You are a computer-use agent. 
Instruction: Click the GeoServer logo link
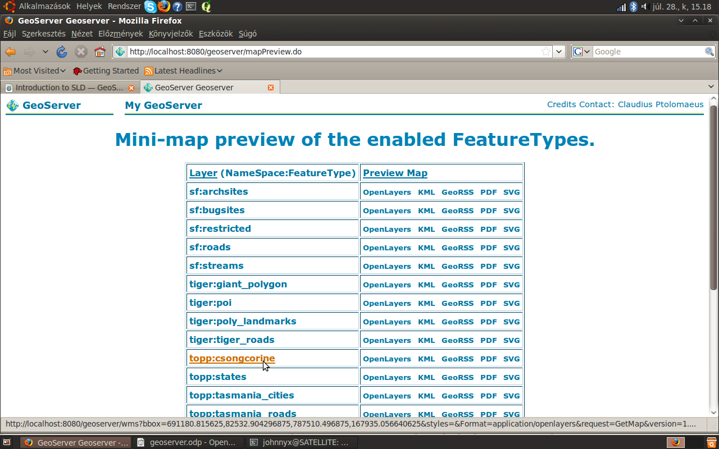tap(44, 105)
